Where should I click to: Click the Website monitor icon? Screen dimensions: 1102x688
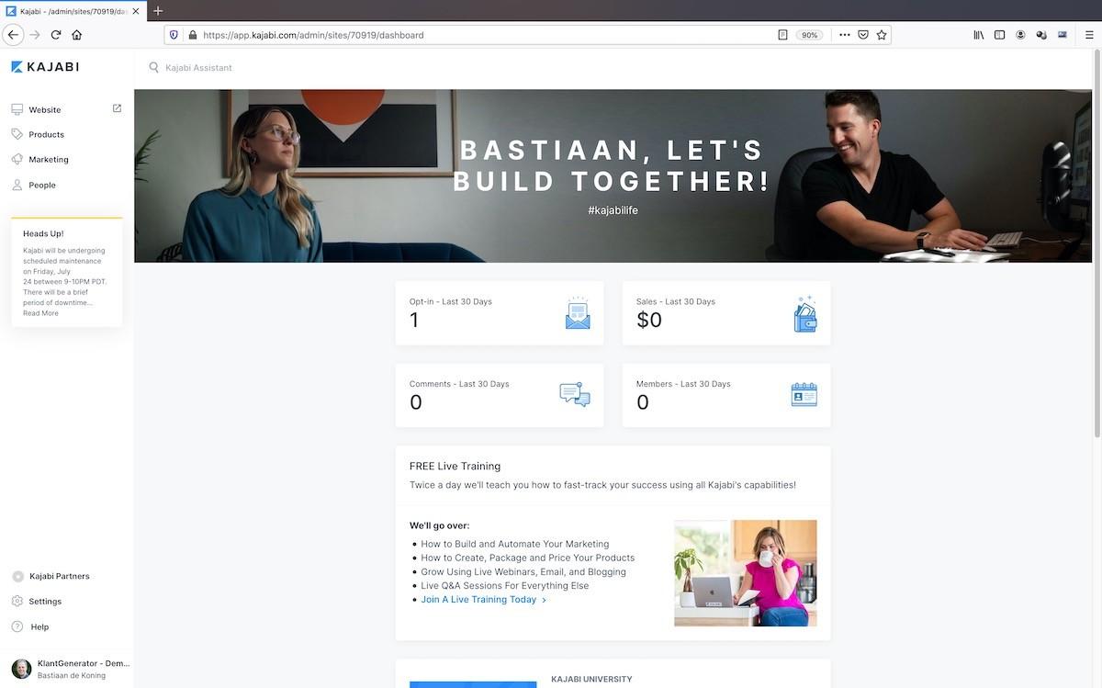point(17,109)
